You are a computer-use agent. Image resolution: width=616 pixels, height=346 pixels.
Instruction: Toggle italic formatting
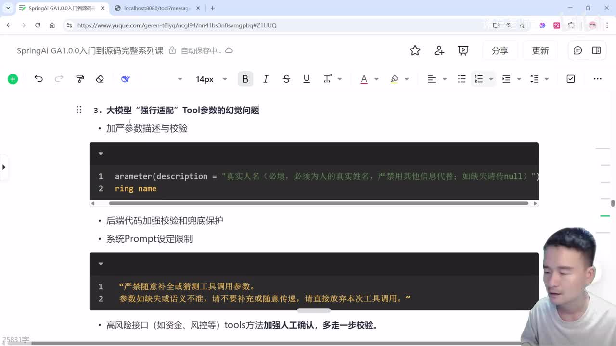tap(266, 79)
